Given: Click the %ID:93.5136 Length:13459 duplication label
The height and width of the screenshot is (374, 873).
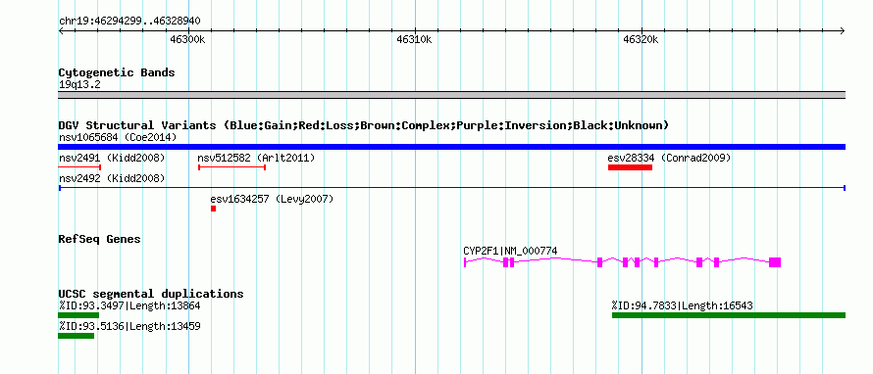Looking at the screenshot, I should [129, 326].
